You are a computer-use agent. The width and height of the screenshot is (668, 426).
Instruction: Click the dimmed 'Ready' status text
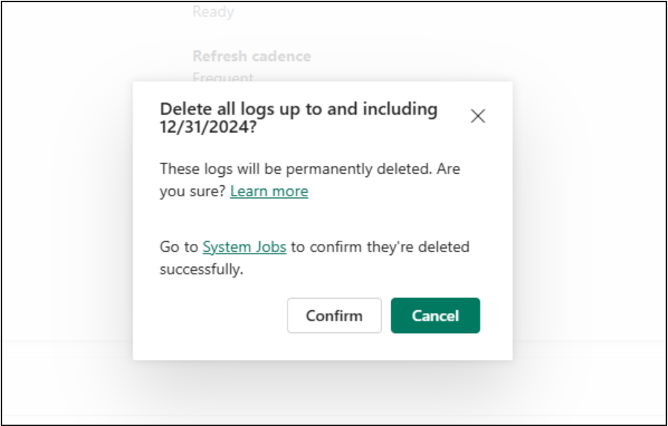pos(213,12)
